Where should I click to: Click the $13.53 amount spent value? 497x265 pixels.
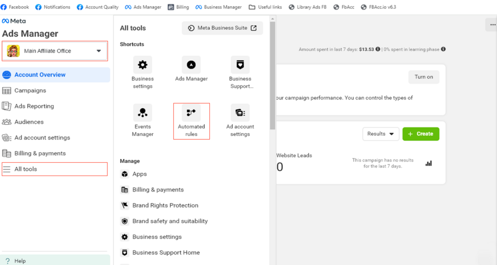pos(367,49)
